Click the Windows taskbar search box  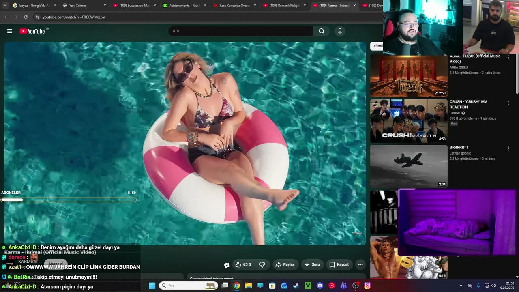[x=189, y=286]
